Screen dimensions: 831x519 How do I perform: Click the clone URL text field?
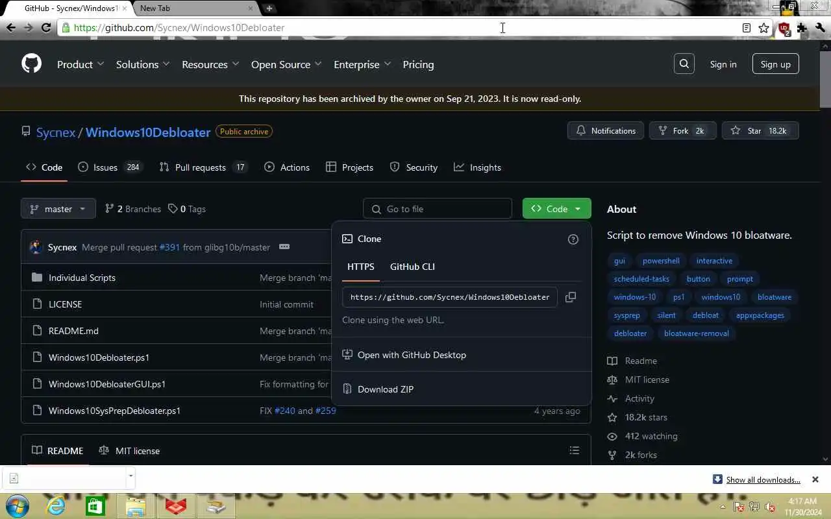point(449,297)
